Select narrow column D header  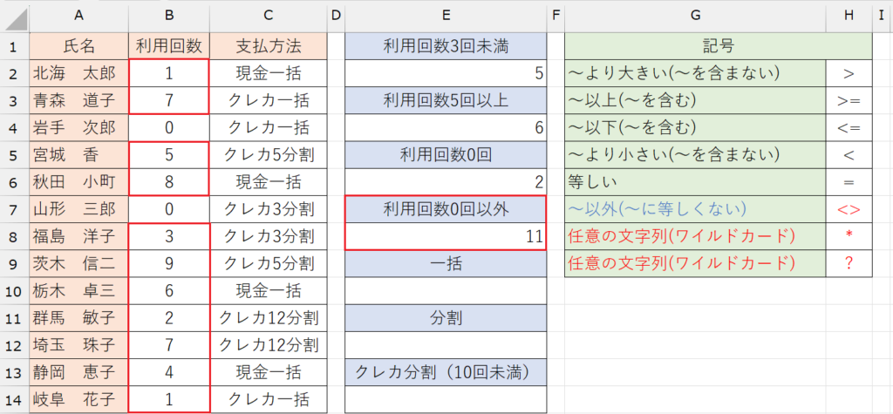(336, 17)
